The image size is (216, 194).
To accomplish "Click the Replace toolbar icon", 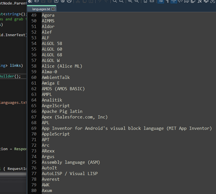I will (121, 1).
